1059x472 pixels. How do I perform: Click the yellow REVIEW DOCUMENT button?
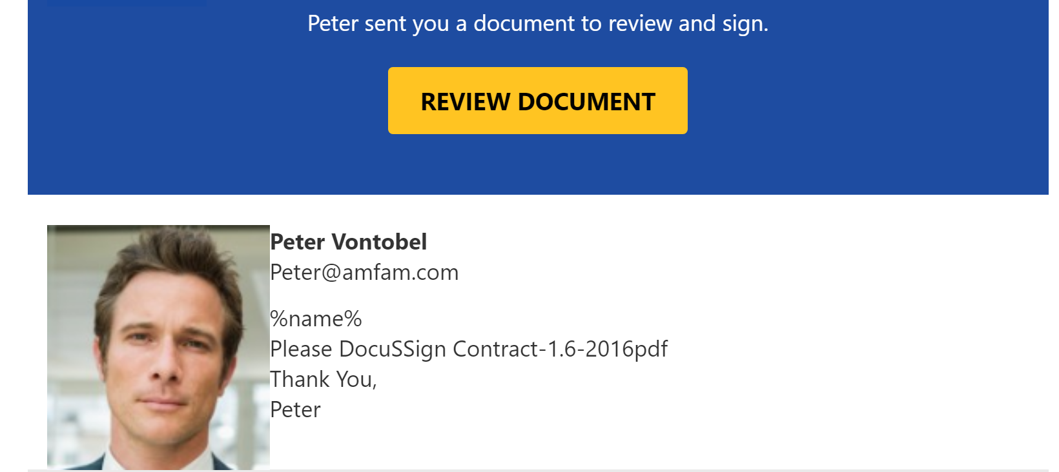pos(537,101)
